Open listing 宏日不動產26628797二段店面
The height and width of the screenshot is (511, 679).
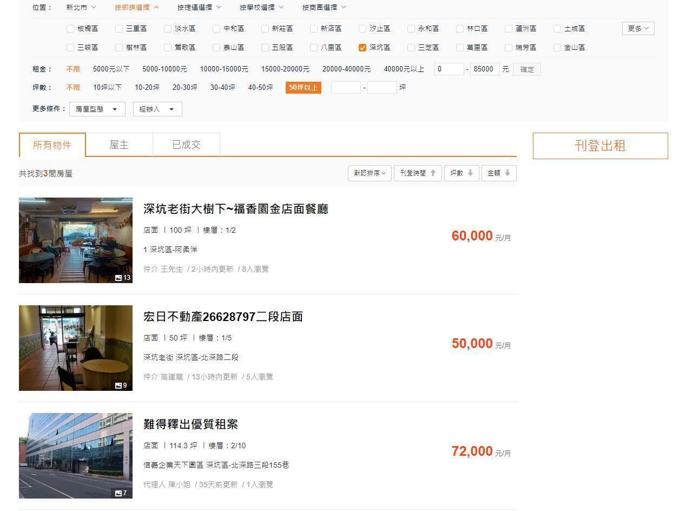pyautogui.click(x=223, y=317)
